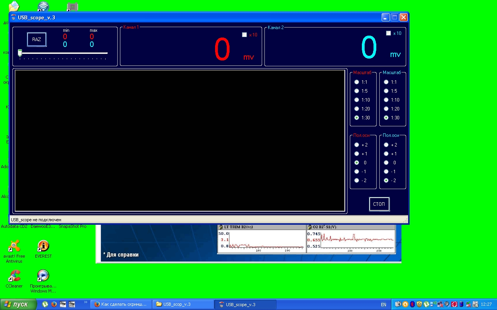Click the slider thumb below the RAZ button
The width and height of the screenshot is (497, 310).
coord(20,53)
